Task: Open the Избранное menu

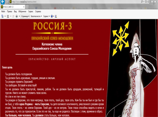Action: click(x=22, y=11)
